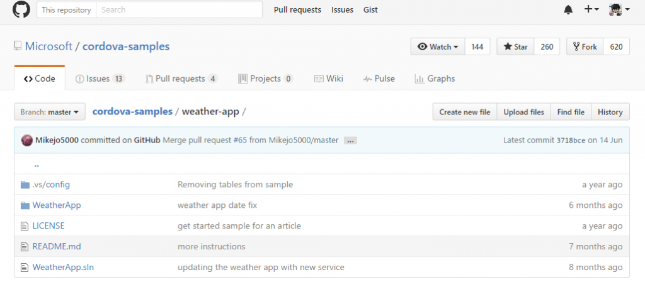Click the GitHub Octocat logo

(21, 9)
